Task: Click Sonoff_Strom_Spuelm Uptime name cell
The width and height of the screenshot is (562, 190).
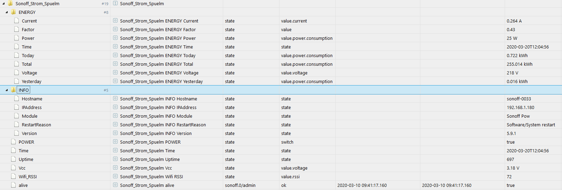Action: tap(150, 159)
